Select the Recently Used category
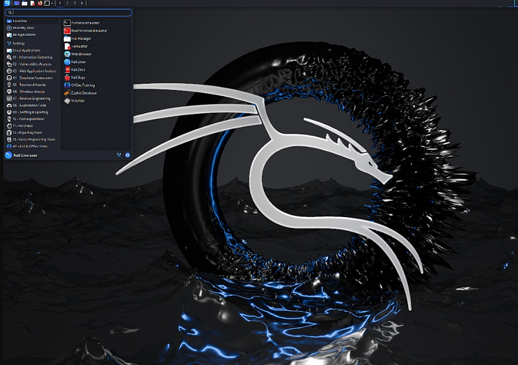 pos(32,28)
